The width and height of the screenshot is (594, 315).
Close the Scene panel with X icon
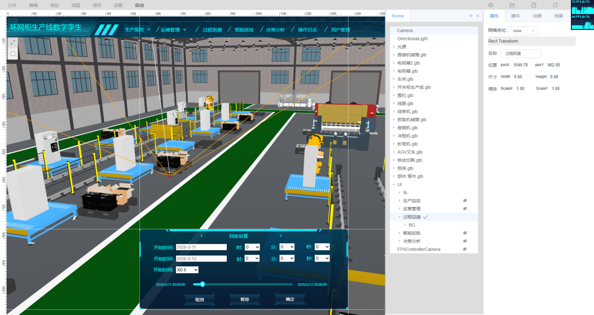point(478,16)
